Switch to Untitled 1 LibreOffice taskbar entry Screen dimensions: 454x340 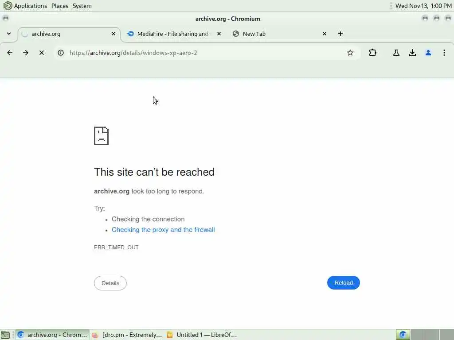click(x=202, y=335)
